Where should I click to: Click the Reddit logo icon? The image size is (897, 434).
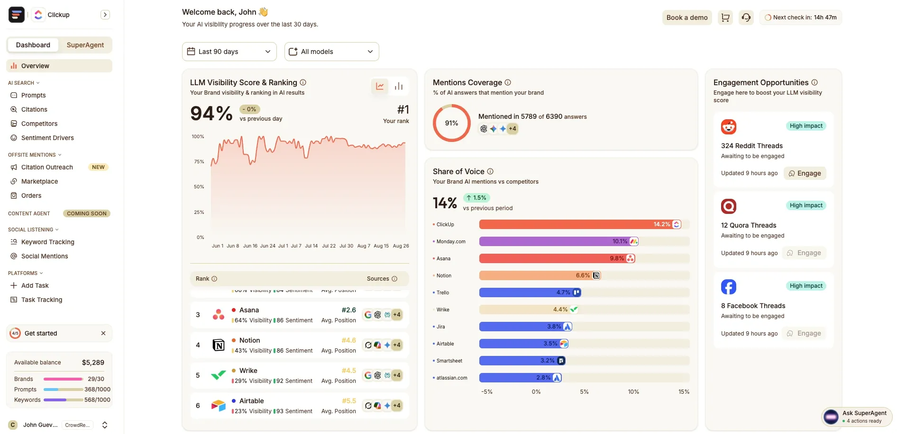click(x=729, y=127)
